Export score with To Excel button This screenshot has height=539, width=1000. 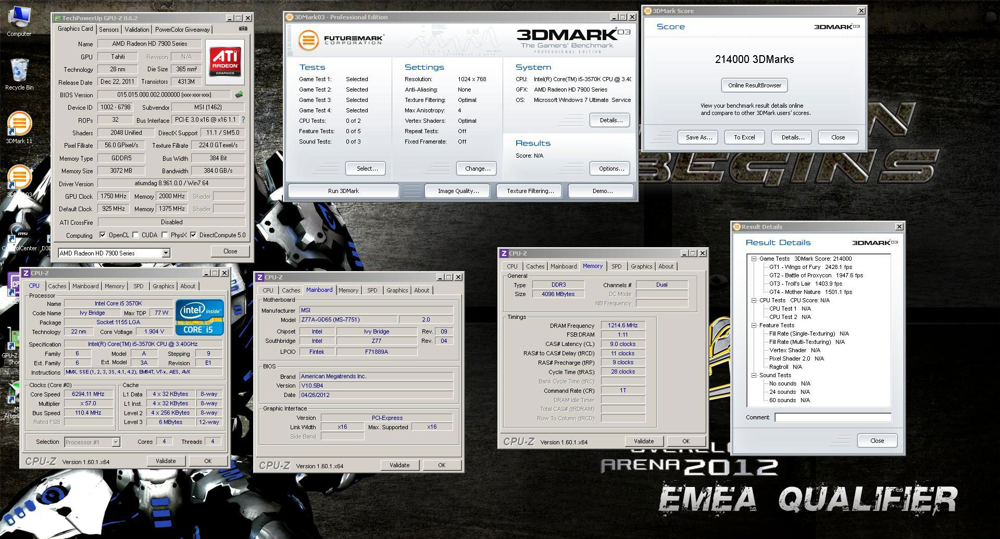click(x=744, y=137)
